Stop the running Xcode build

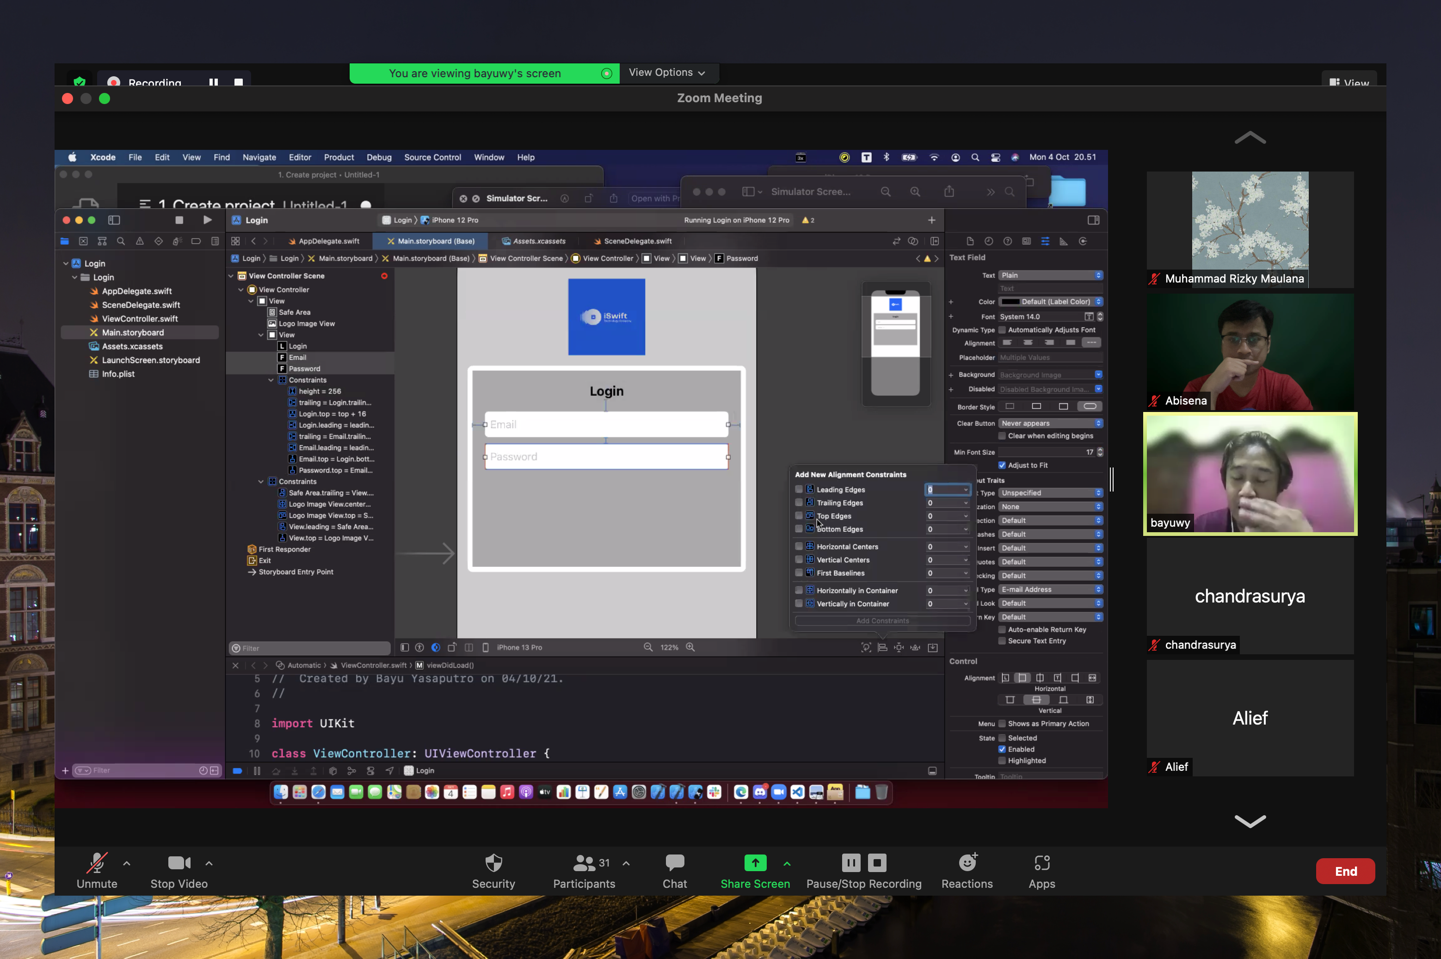pos(179,220)
